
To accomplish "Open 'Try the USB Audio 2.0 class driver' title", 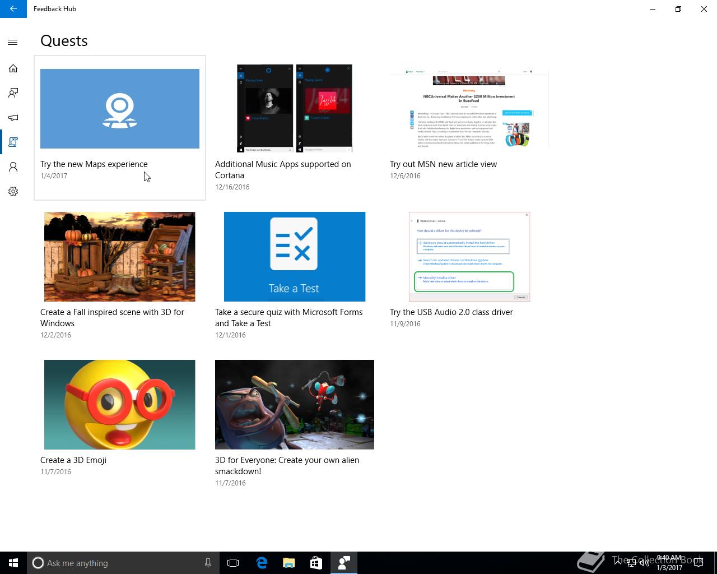I will pos(451,312).
